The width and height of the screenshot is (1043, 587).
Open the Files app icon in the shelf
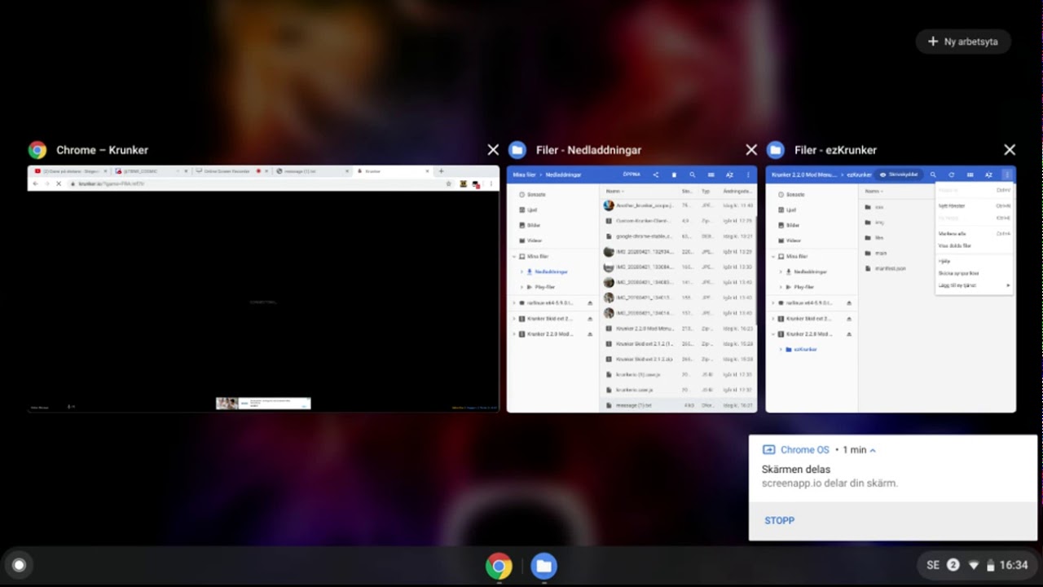[x=544, y=566]
